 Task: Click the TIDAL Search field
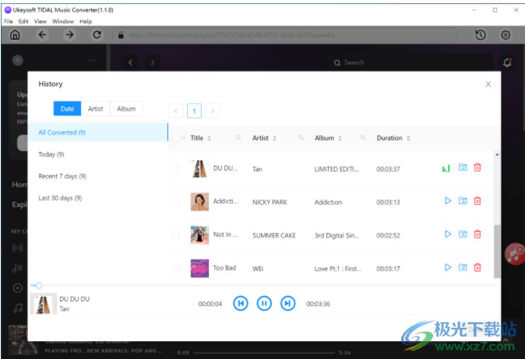coord(410,62)
